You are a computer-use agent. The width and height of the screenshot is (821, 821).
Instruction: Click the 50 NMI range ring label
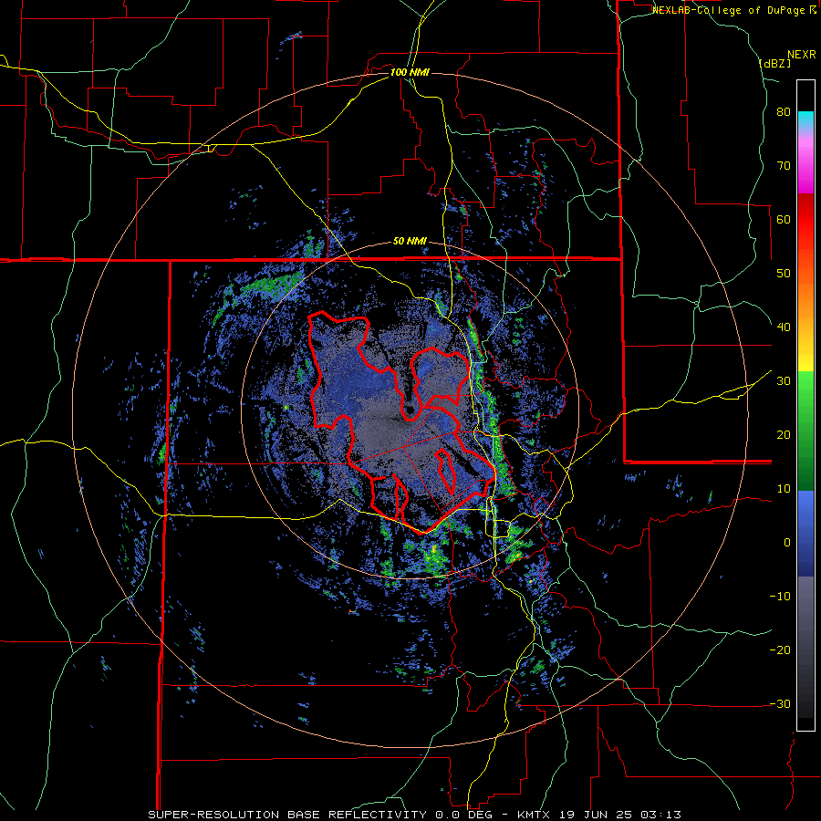[410, 242]
